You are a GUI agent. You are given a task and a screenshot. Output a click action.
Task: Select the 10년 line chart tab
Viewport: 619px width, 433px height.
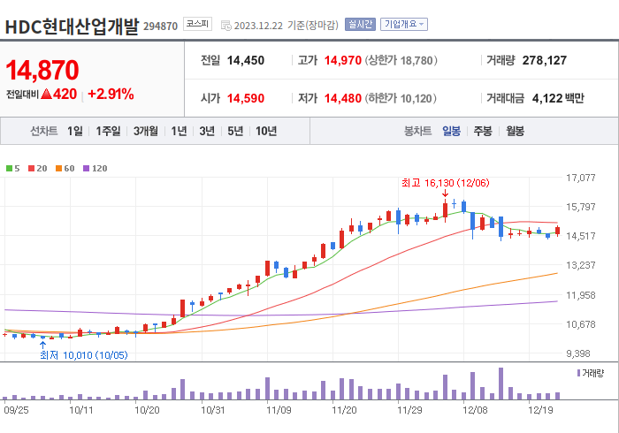coord(266,131)
